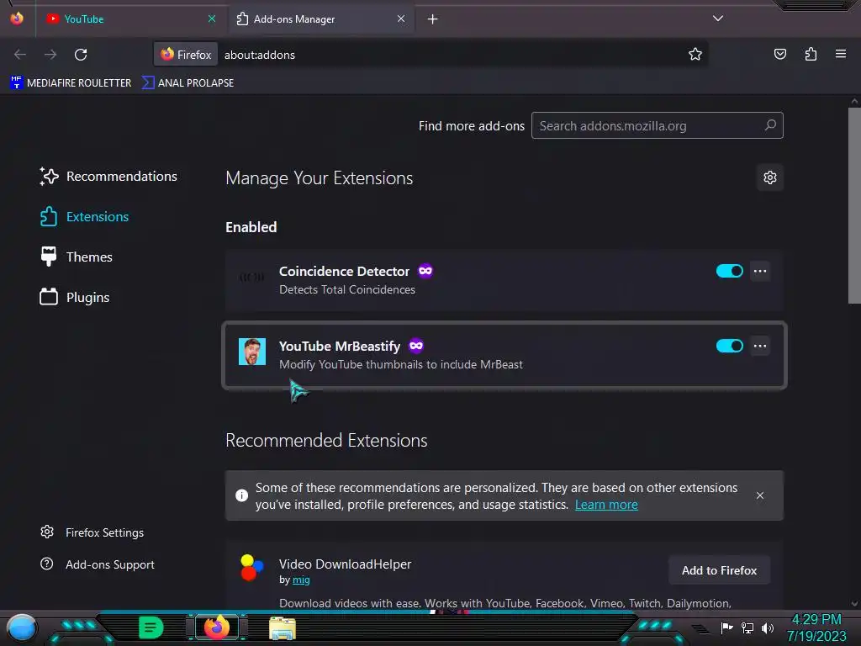Click the taskbar clock 4:29 PM
Image resolution: width=861 pixels, height=646 pixels.
tap(816, 620)
